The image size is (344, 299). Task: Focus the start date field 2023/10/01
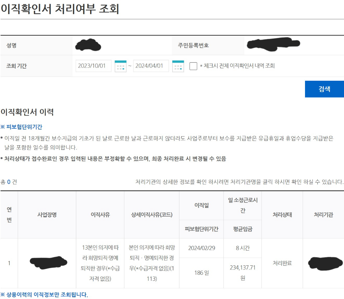93,66
